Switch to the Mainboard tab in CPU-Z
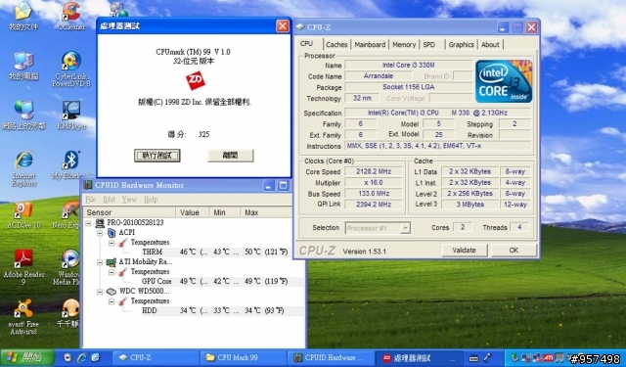626x367 pixels. [x=370, y=45]
